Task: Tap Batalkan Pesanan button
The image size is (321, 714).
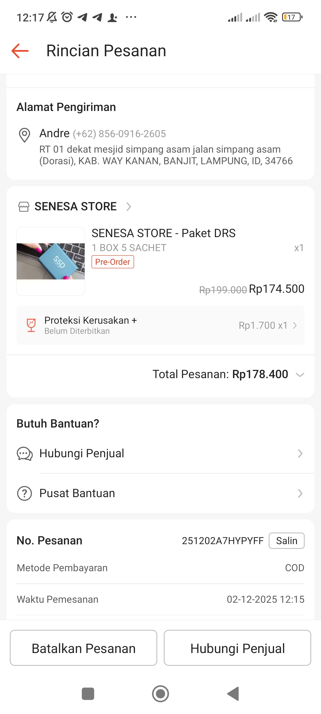Action: (x=84, y=649)
